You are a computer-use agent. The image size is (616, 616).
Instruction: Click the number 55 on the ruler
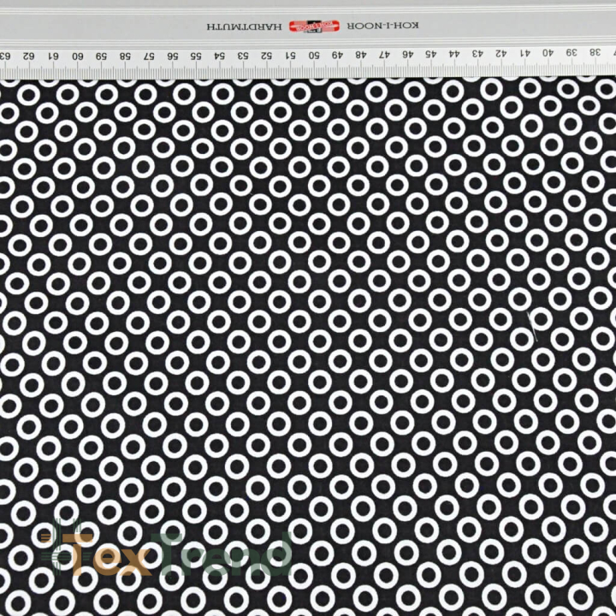point(196,56)
